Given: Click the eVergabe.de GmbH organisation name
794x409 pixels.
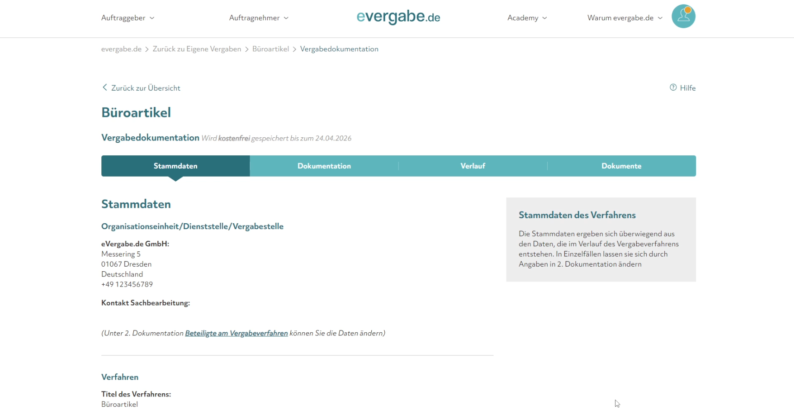Looking at the screenshot, I should coord(135,244).
